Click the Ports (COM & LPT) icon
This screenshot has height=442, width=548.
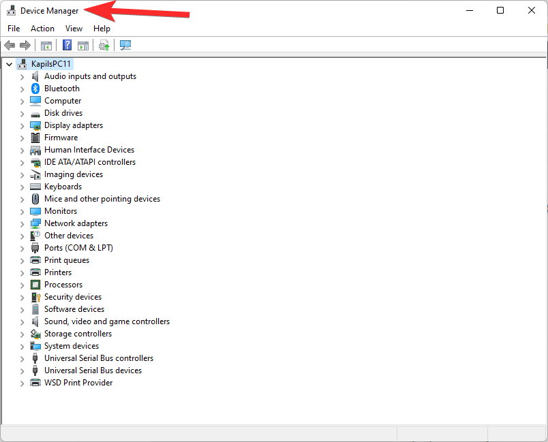click(35, 248)
